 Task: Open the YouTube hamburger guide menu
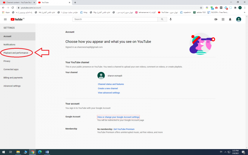point(5,19)
